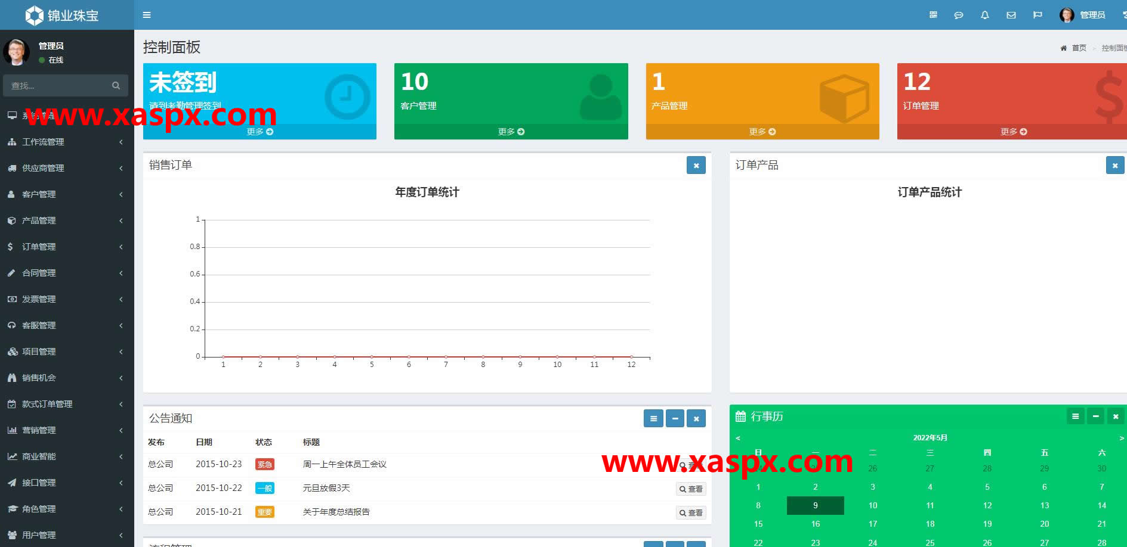
Task: Click 更多 on the 未签到 card
Action: coord(260,132)
